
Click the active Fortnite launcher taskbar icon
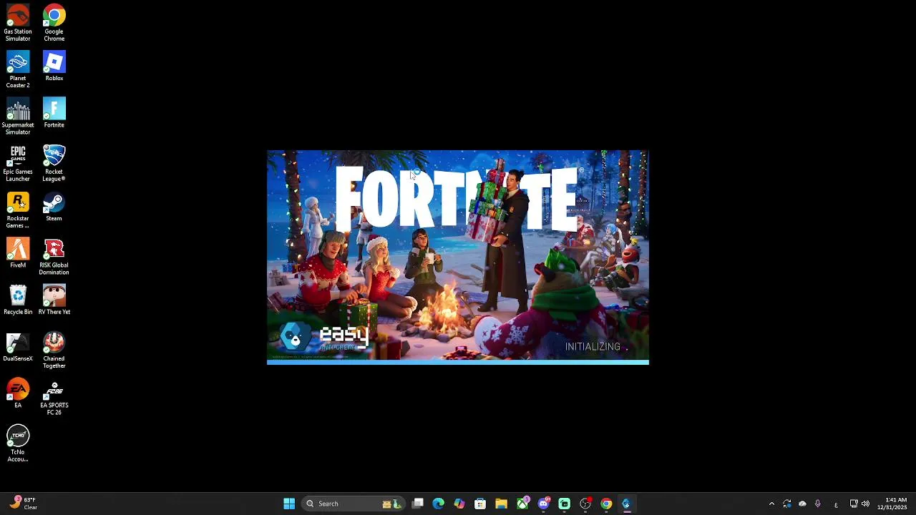pyautogui.click(x=627, y=504)
